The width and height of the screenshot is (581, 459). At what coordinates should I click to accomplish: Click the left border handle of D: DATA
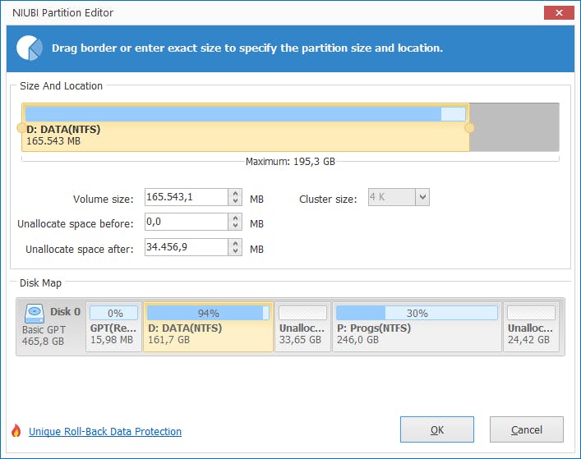click(x=21, y=128)
